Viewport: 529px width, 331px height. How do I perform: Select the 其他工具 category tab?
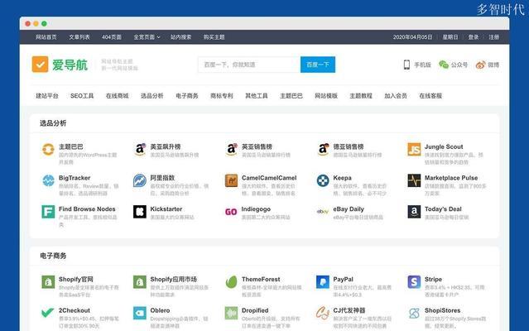[x=257, y=96]
